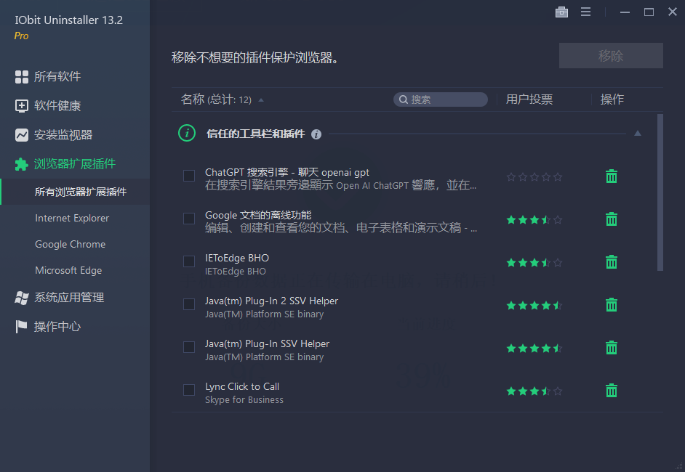Click Skype for Business description text
This screenshot has height=472, width=685.
[244, 399]
